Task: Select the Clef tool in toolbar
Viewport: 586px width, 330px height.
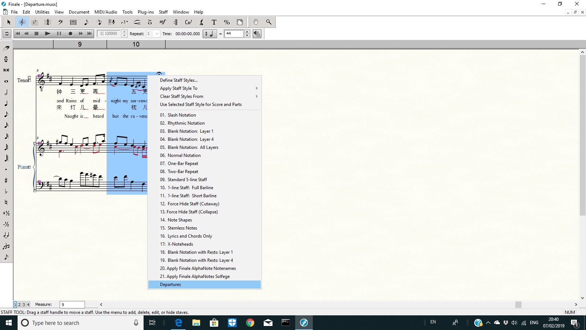Action: click(60, 22)
